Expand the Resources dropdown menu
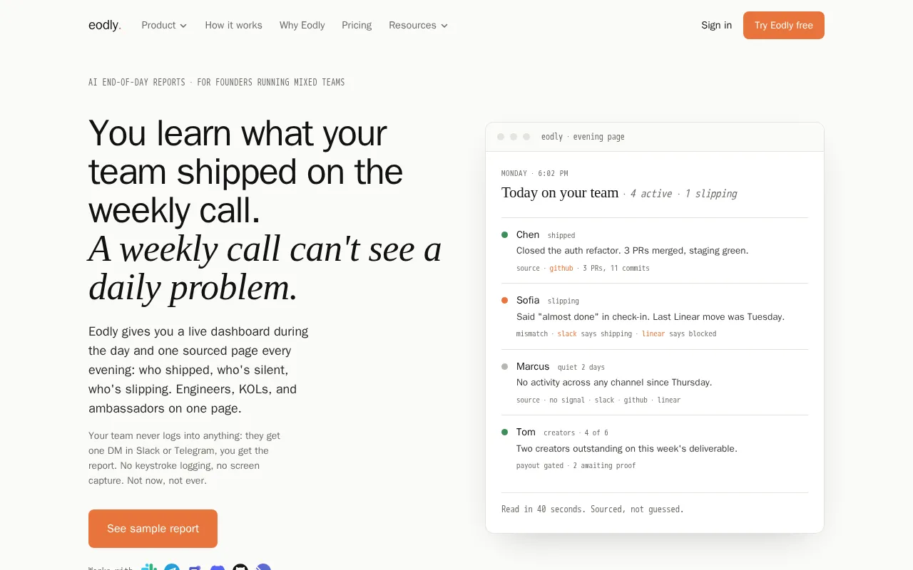 click(x=418, y=25)
